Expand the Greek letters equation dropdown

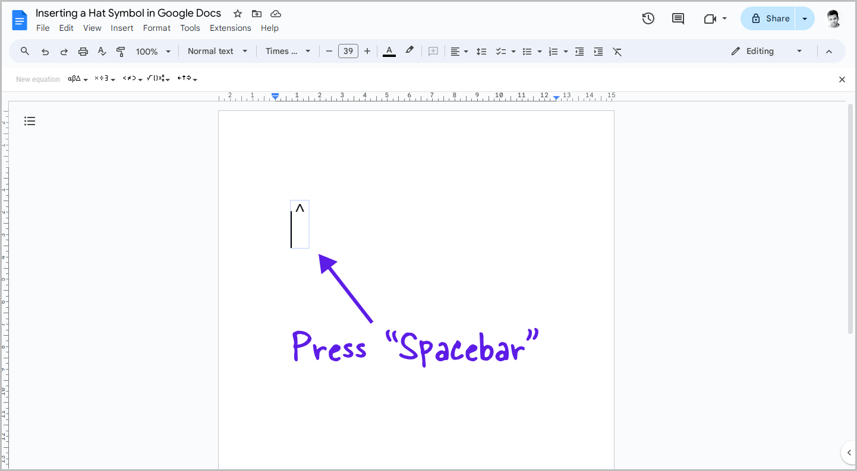pyautogui.click(x=78, y=78)
